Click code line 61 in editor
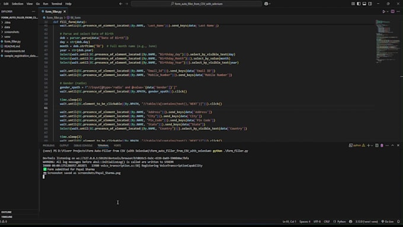Image resolution: width=403 pixels, height=227 pixels. [213, 108]
